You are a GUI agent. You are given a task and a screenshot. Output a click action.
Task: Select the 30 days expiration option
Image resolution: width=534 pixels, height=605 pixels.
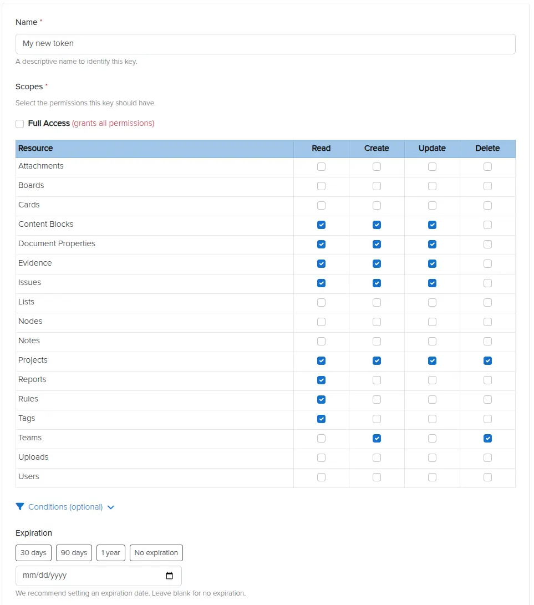[33, 552]
